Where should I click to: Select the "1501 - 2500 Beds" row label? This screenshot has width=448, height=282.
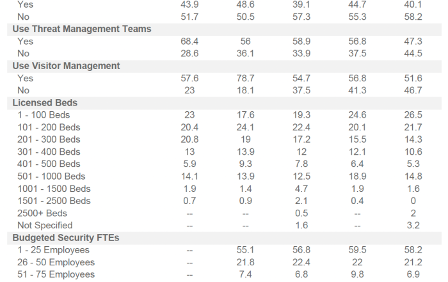coord(54,201)
